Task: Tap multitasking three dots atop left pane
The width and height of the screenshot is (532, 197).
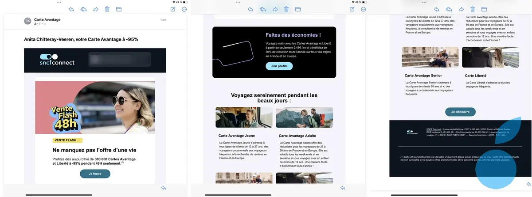Action: click(59, 2)
